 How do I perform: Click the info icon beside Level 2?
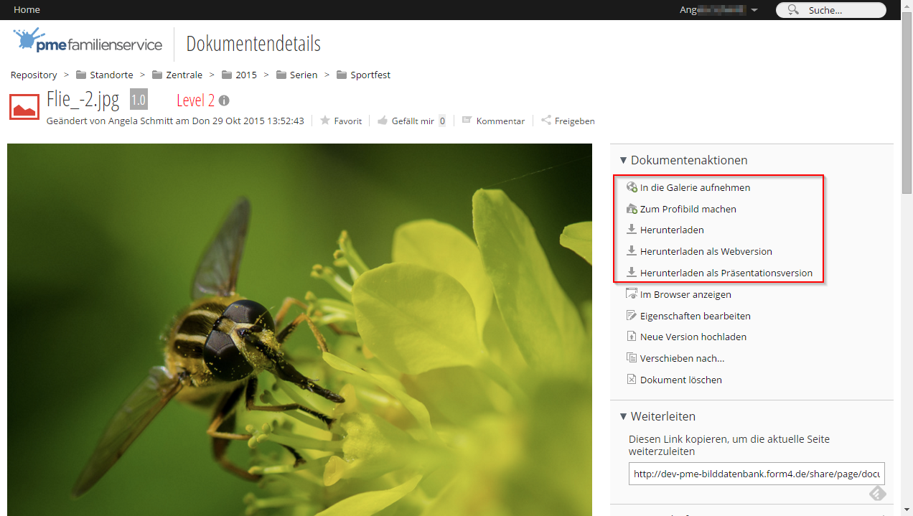(x=224, y=100)
